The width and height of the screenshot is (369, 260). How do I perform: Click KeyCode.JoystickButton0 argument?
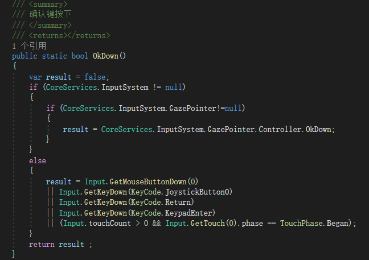pos(180,192)
